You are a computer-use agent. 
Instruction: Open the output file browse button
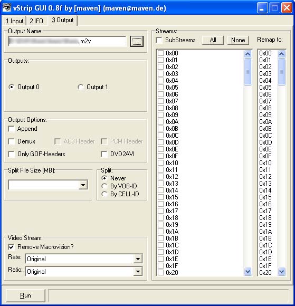[x=137, y=41]
